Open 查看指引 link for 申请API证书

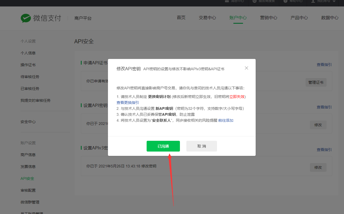324,65
